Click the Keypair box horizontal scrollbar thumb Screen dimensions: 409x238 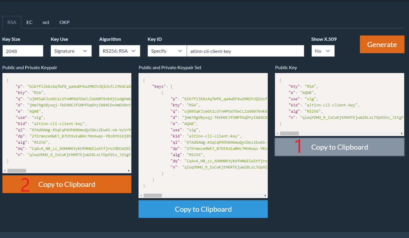pyautogui.click(x=17, y=171)
